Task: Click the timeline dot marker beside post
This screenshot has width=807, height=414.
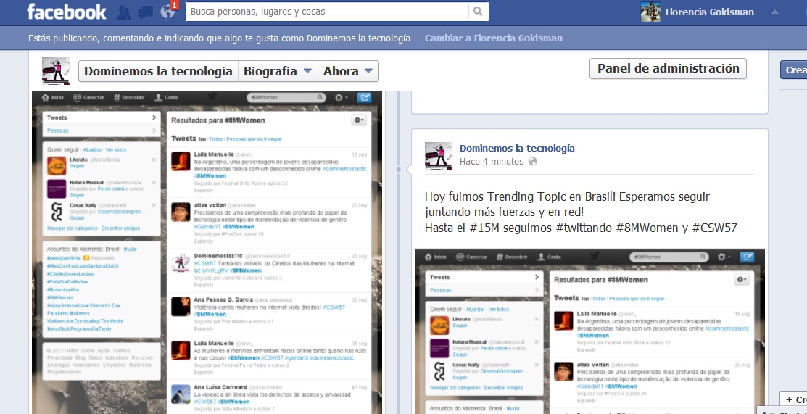Action: point(398,170)
